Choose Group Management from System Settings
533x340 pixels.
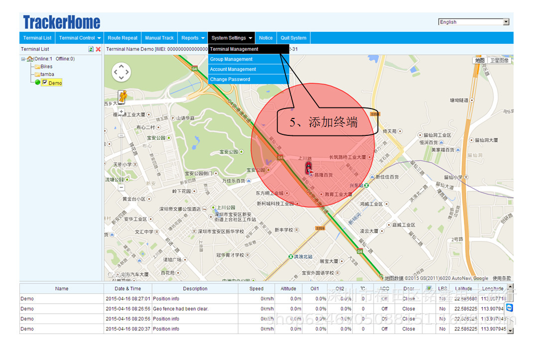coord(249,59)
